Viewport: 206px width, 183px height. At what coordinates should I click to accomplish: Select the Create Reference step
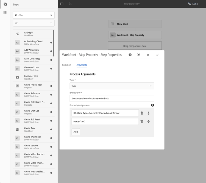pos(34,95)
